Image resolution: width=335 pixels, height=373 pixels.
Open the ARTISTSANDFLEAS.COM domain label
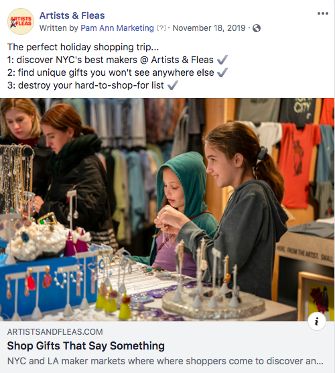55,332
